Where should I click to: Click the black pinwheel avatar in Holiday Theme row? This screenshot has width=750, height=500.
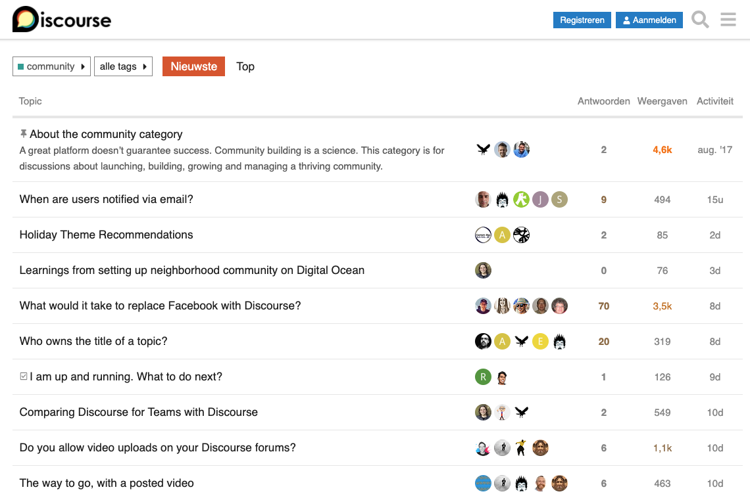click(x=521, y=235)
